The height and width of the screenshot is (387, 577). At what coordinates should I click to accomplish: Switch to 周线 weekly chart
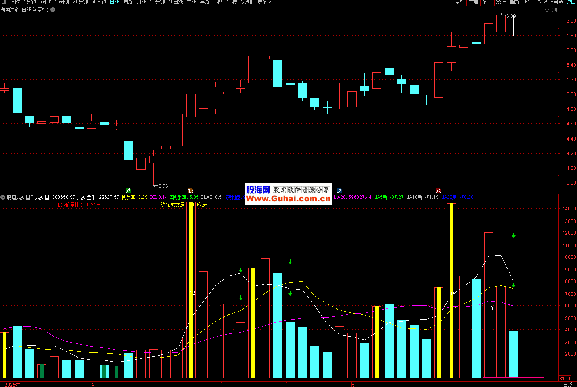(128, 2)
